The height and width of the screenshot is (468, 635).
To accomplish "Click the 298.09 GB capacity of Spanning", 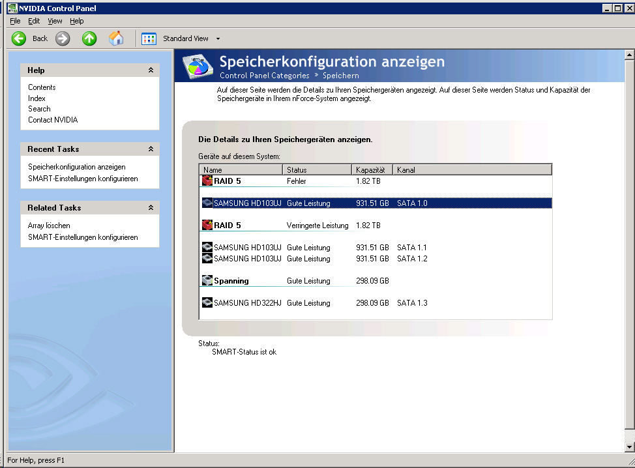I will [372, 280].
